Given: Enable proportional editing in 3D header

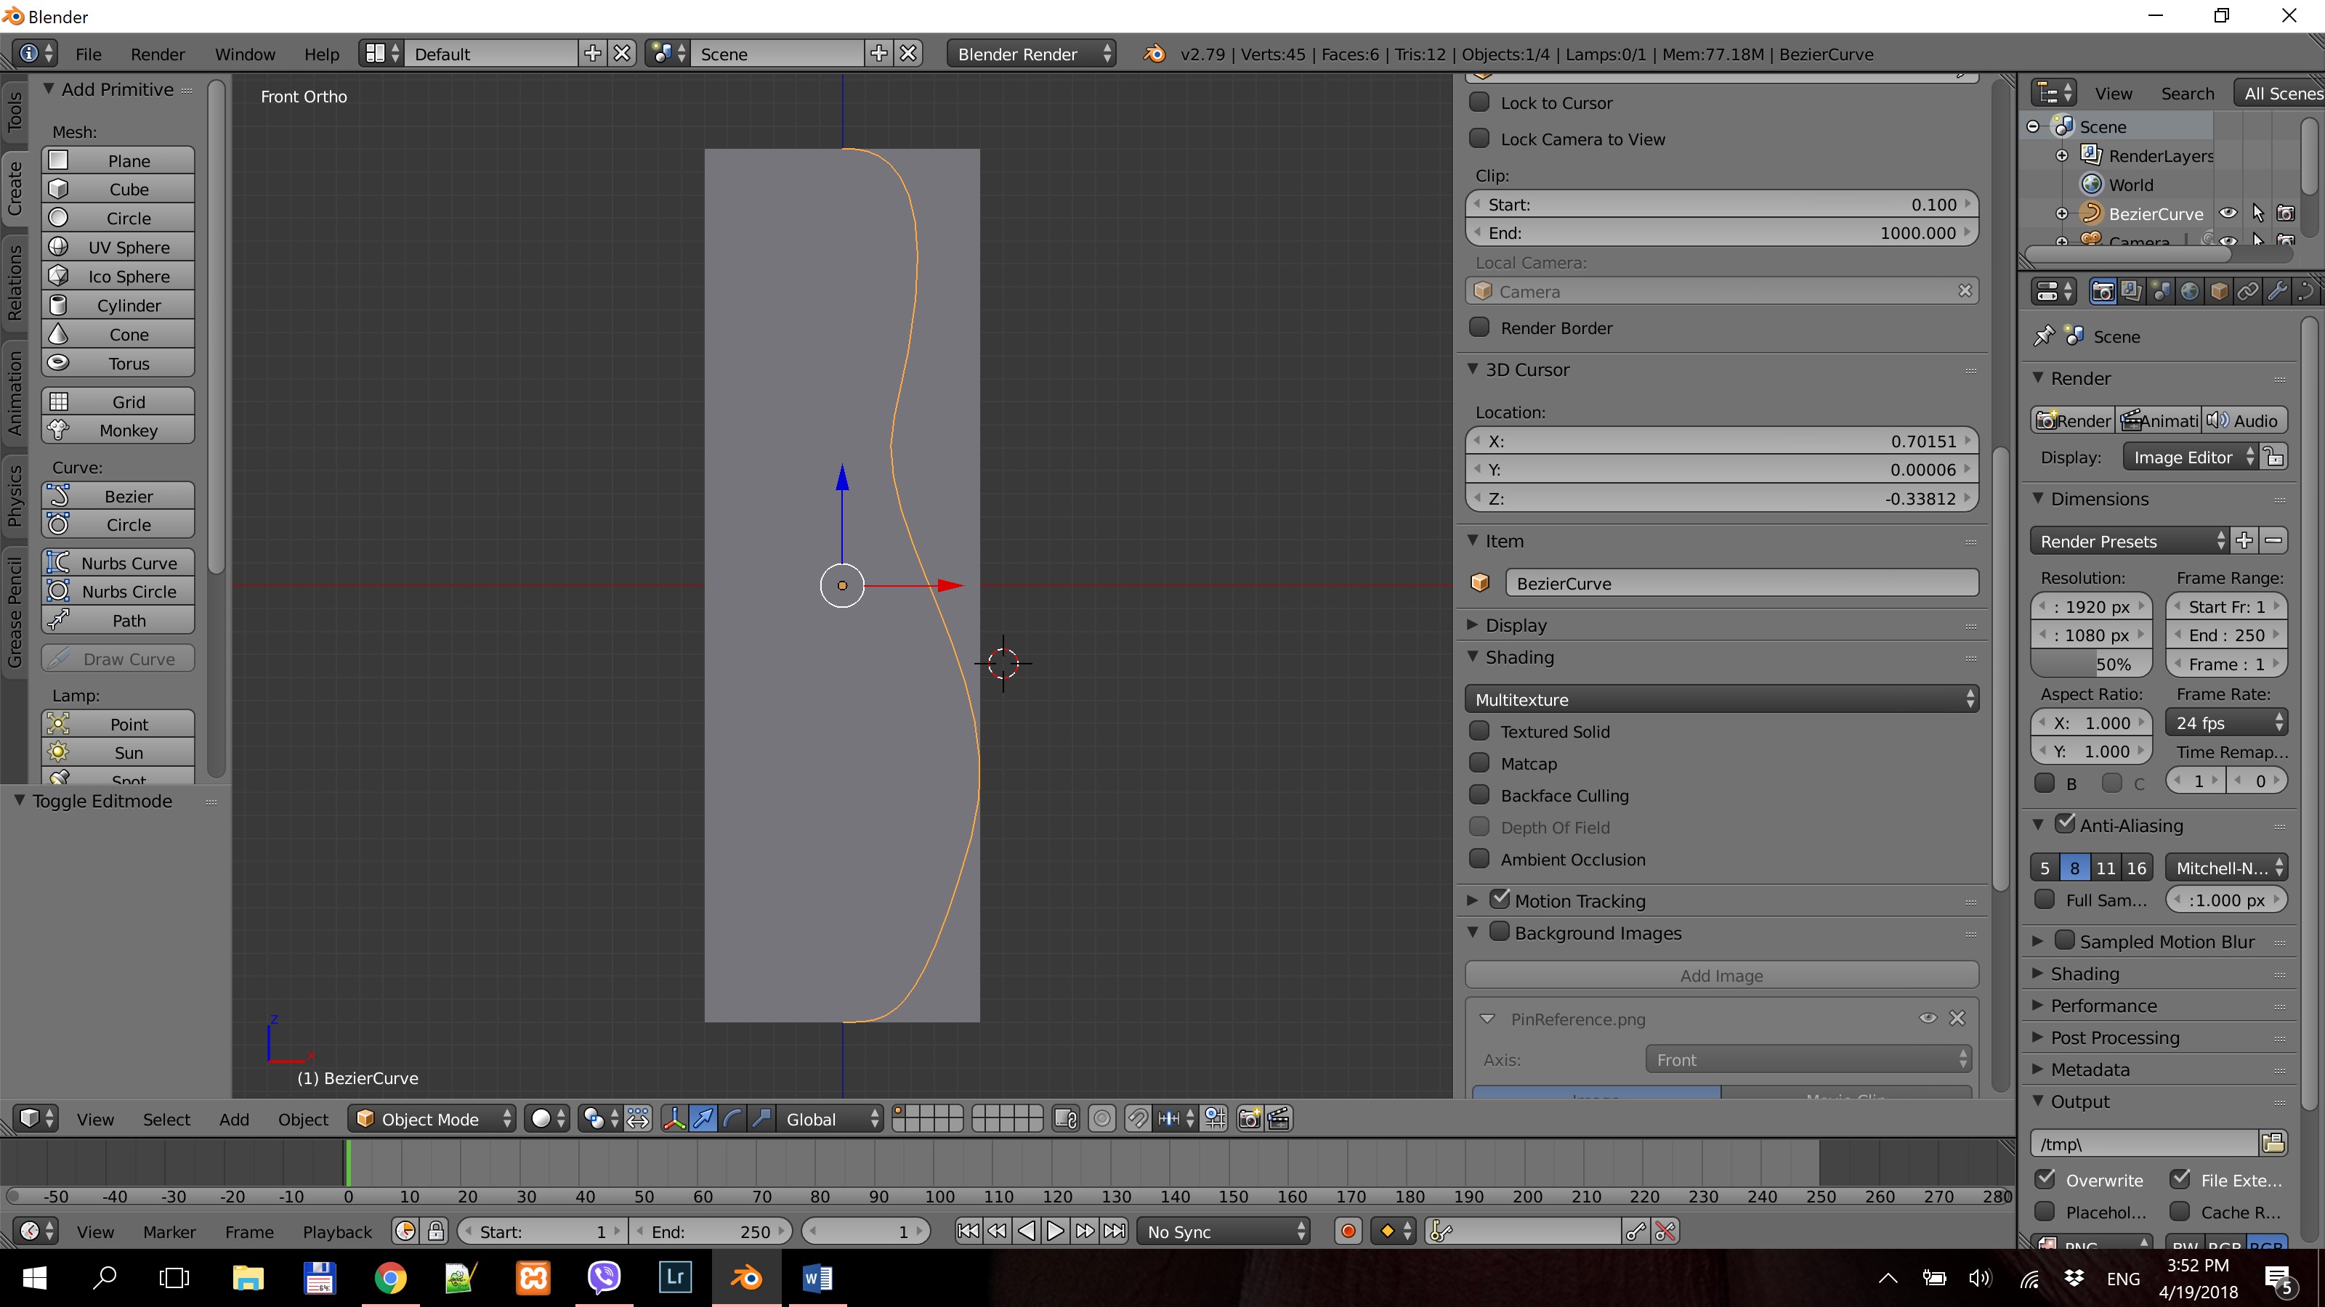Looking at the screenshot, I should [1102, 1118].
